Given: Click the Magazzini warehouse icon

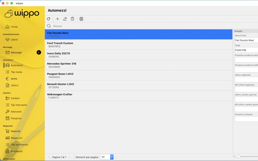Looking at the screenshot, I should [7, 138].
